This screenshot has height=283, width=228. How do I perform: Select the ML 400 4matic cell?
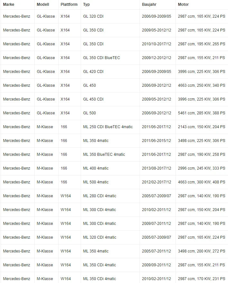[x=96, y=168]
